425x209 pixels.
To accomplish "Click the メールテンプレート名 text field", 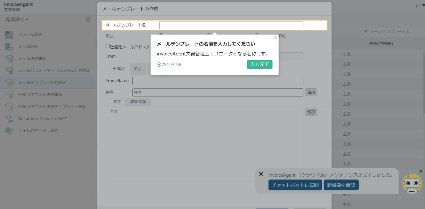I will click(231, 25).
